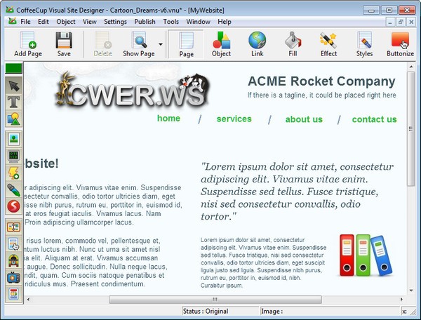Click the Buttonize toolbar icon
Screen dimensions: 421x320
point(400,45)
